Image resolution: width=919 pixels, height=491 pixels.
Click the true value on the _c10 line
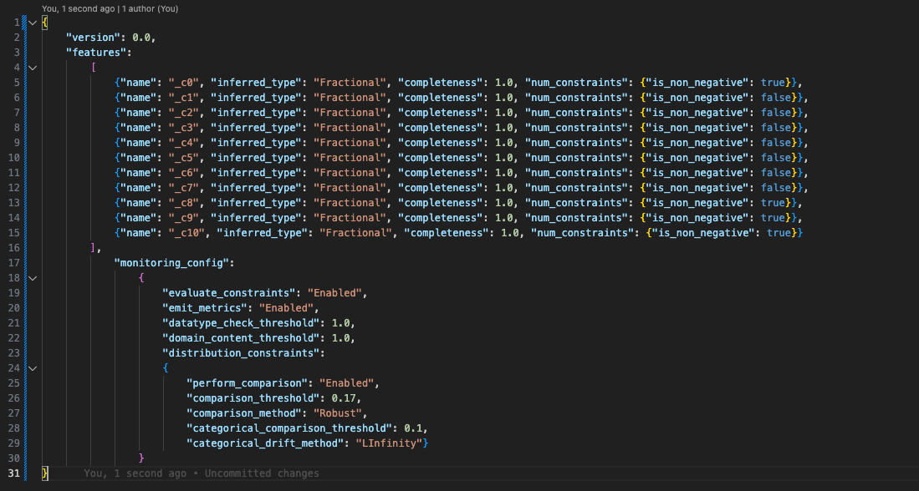click(779, 233)
